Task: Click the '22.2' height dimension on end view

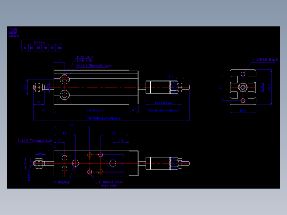Action: (x=269, y=87)
